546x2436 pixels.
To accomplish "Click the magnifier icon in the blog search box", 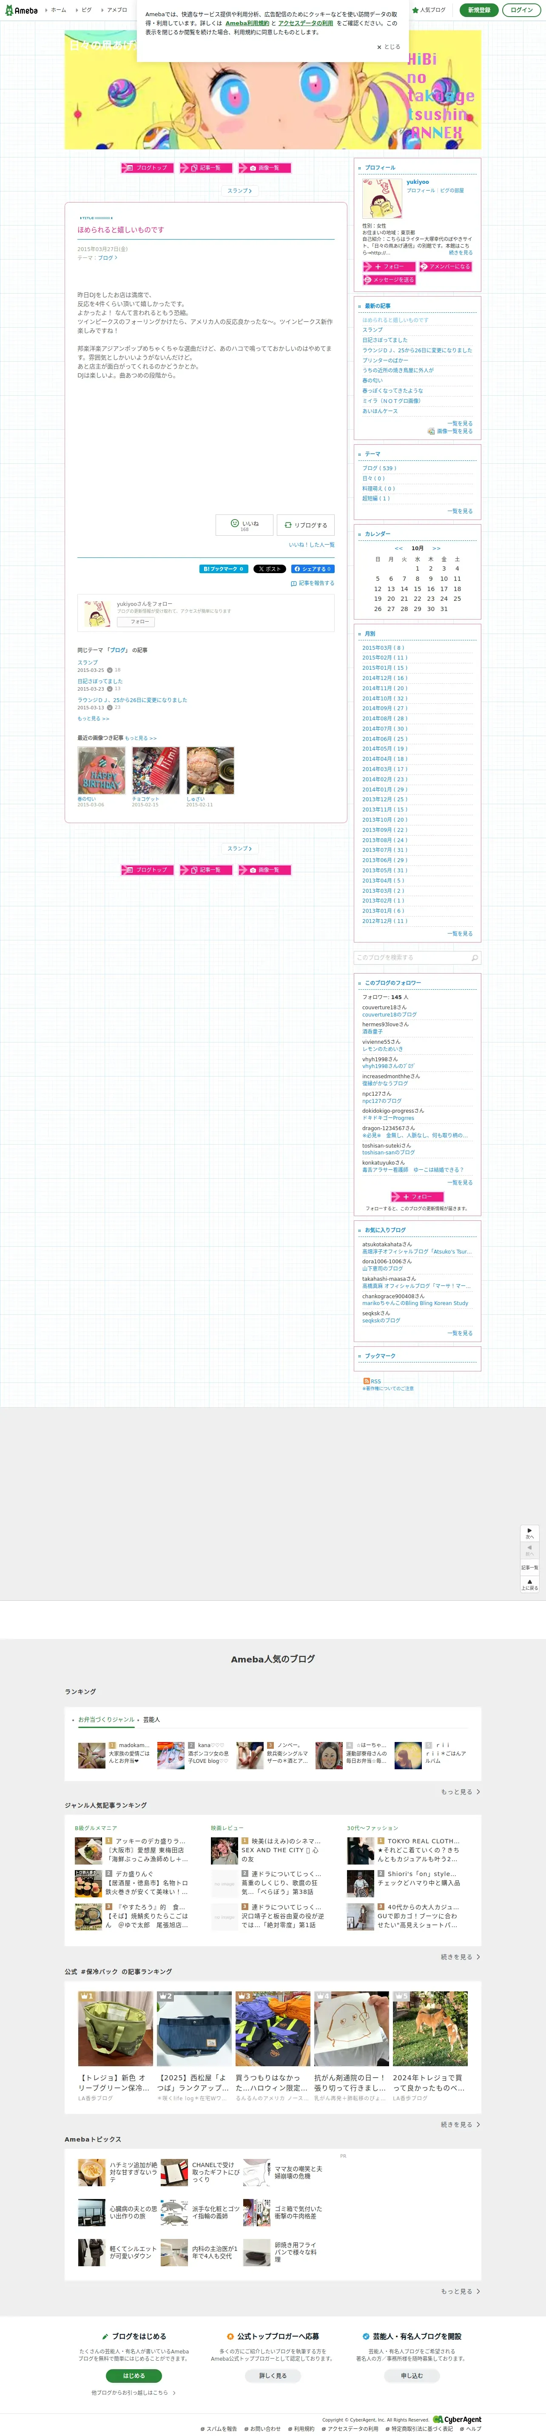I will click(474, 958).
